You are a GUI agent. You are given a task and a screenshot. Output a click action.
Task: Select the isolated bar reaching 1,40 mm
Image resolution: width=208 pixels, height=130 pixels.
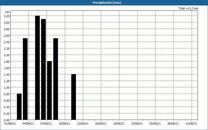click(74, 97)
